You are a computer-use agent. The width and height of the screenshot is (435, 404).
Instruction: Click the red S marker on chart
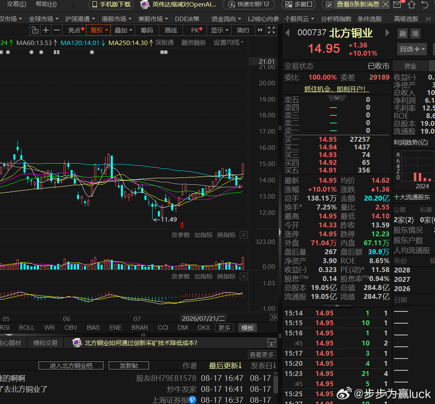(x=182, y=225)
